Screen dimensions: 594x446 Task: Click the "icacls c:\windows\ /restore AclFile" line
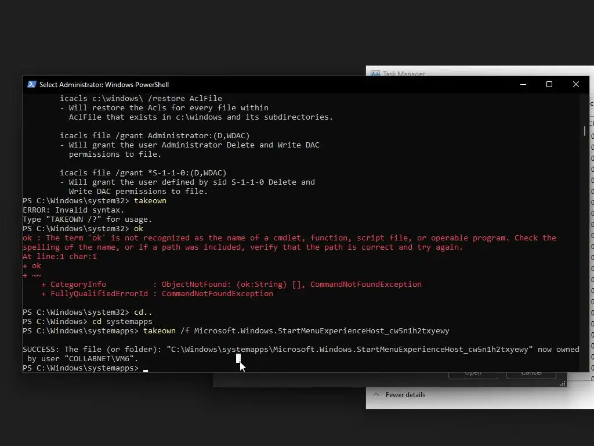pos(140,99)
